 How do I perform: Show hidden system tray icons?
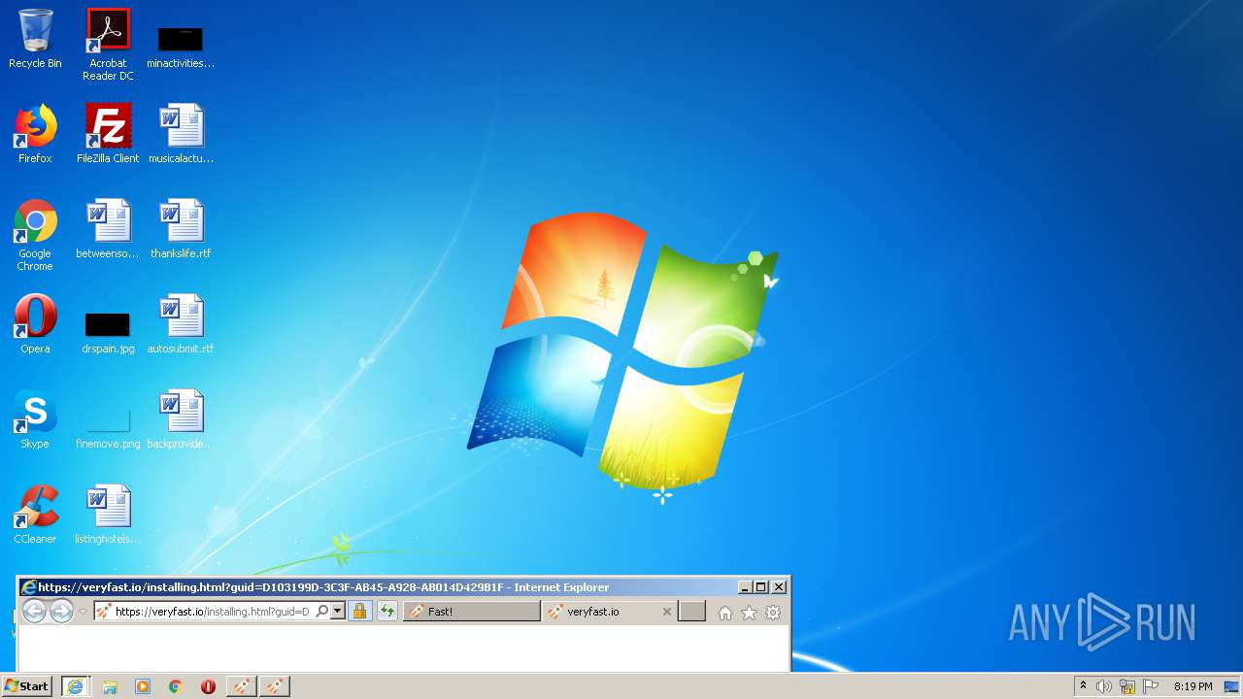coord(1083,686)
